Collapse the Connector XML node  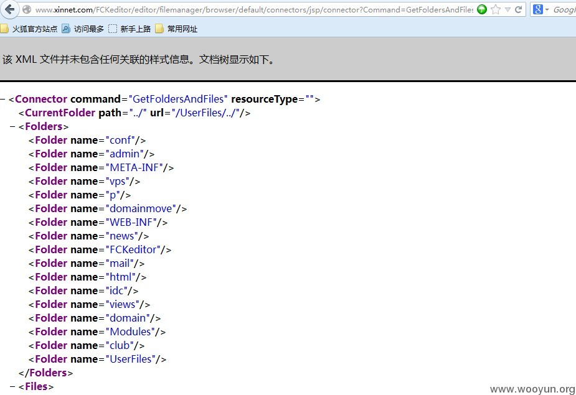tap(3, 99)
